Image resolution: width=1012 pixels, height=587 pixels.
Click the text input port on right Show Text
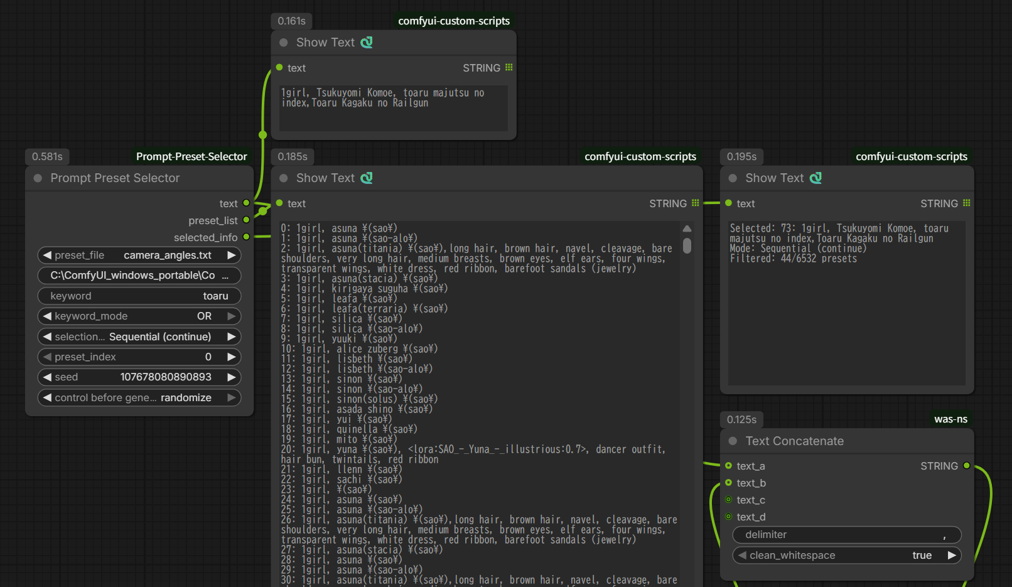click(728, 203)
